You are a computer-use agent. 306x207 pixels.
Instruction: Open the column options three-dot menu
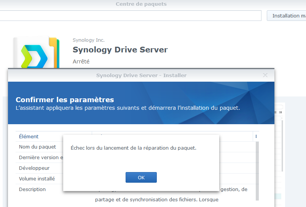256,136
